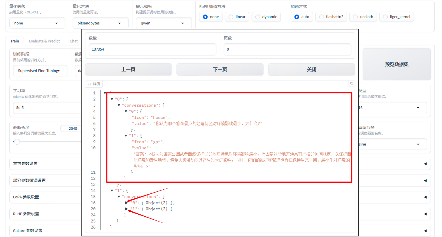Screen dimensions: 442x237
Task: Expand the collapsed Object(2) on line 20
Action: click(x=126, y=209)
